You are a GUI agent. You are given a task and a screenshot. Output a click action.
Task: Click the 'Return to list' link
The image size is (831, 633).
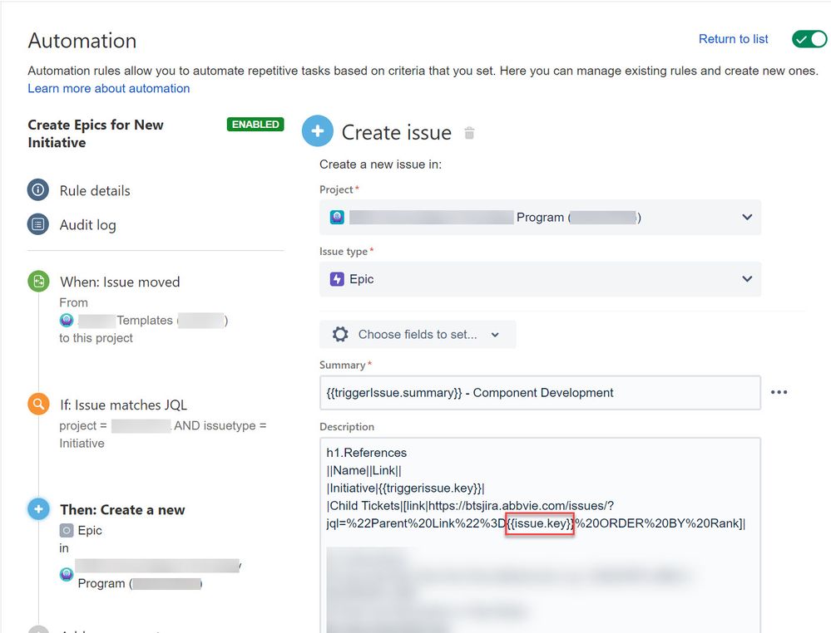click(733, 39)
